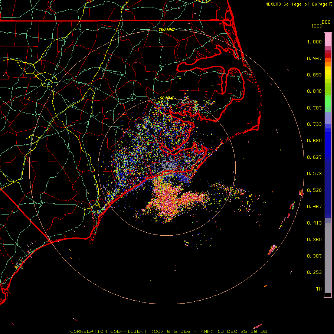Click the 1.000 value on color scale

314,42
